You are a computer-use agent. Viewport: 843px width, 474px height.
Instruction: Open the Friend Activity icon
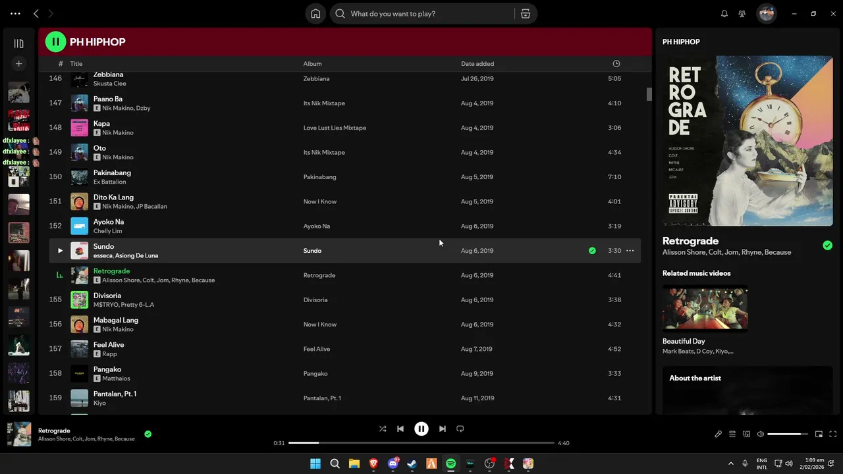point(742,14)
